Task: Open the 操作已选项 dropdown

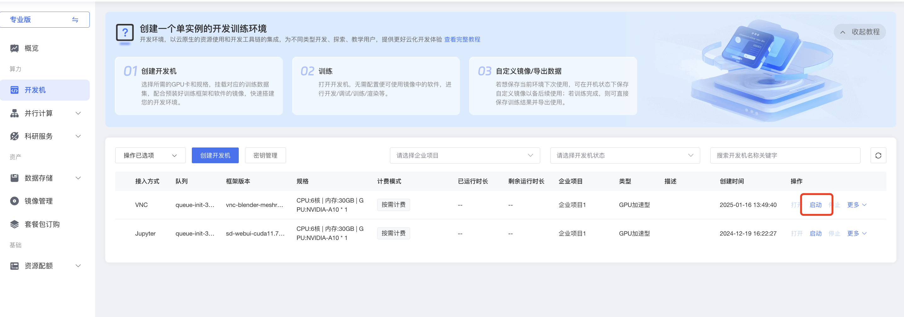Action: click(x=150, y=156)
